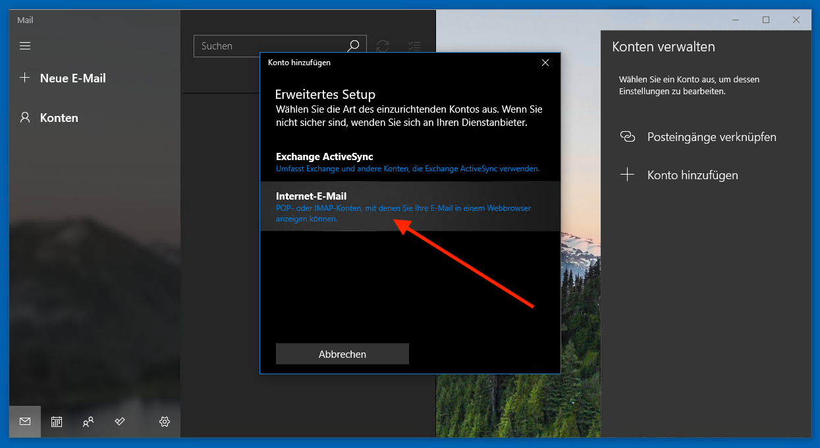820x448 pixels.
Task: Click Konto hinzufügen in right panel
Action: 692,175
